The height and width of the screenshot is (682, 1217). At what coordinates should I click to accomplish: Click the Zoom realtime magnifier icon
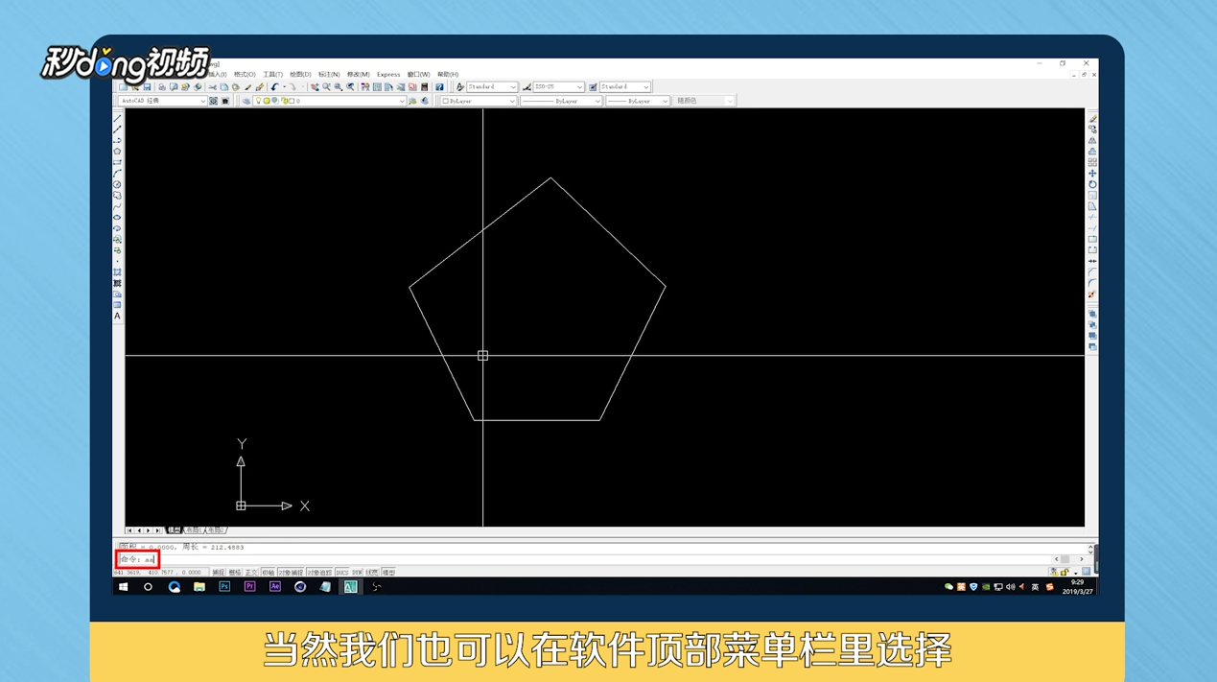[x=326, y=87]
